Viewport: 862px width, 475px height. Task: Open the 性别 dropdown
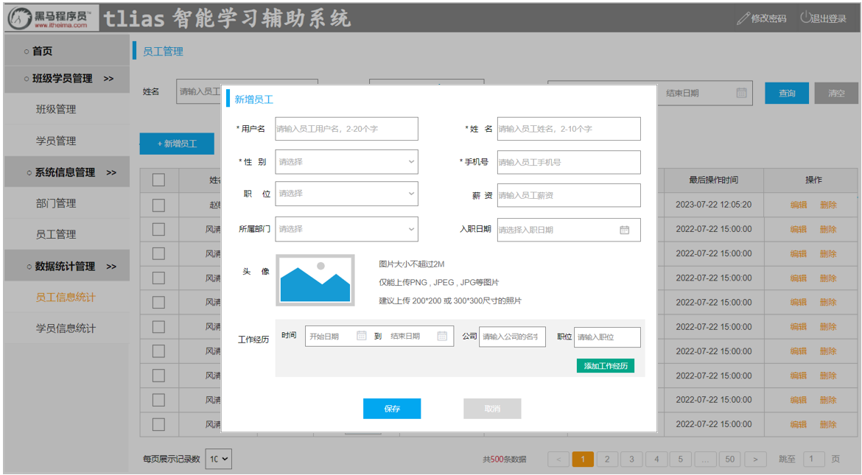(346, 162)
